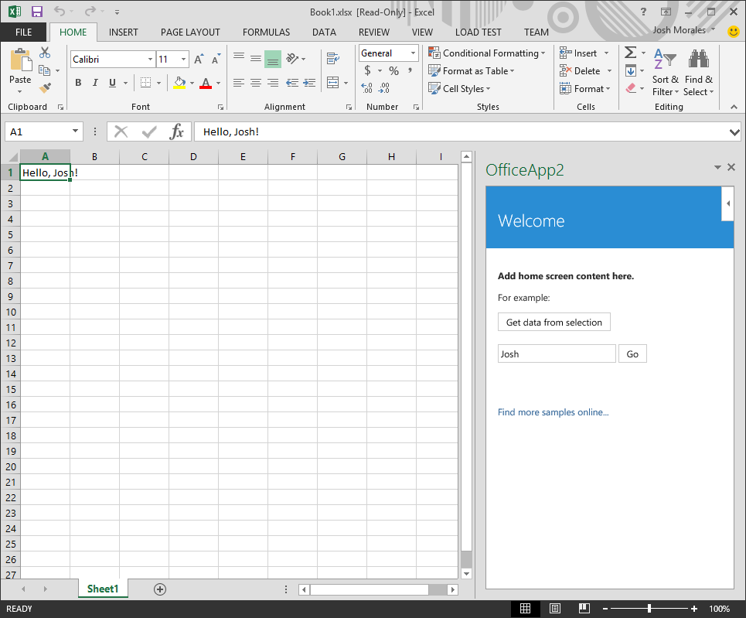Click the Josh text input field
The width and height of the screenshot is (746, 618).
coord(557,353)
